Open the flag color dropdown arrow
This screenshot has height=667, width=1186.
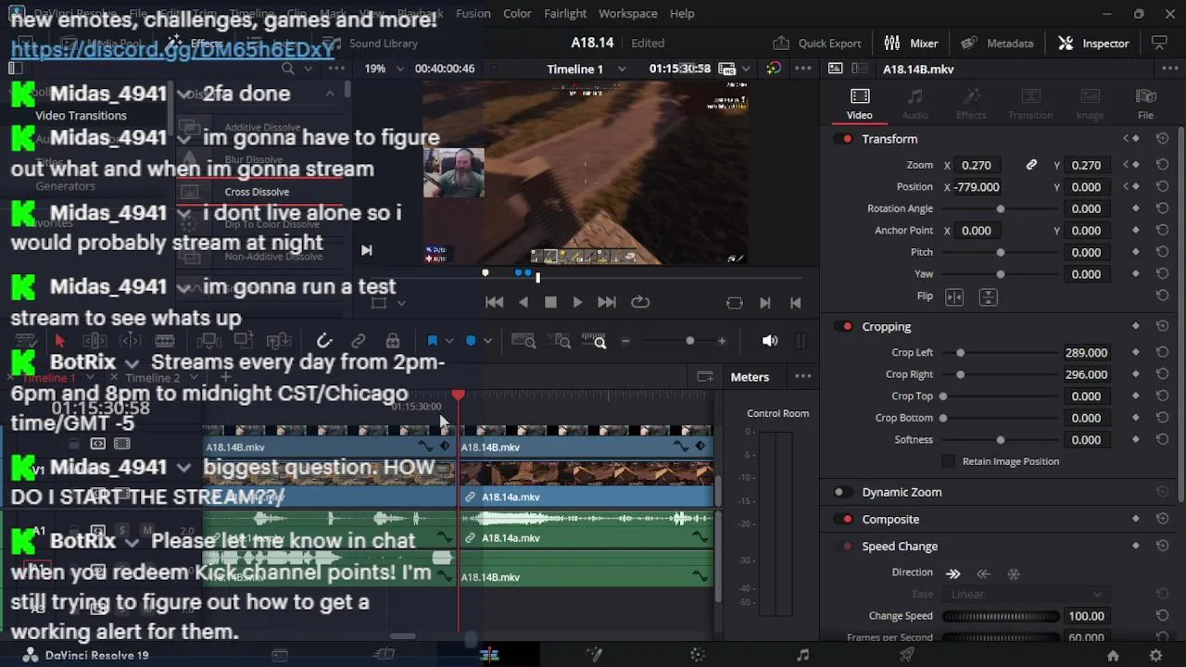pos(449,341)
